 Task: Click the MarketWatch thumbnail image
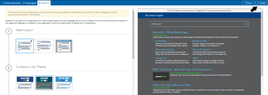(161, 76)
